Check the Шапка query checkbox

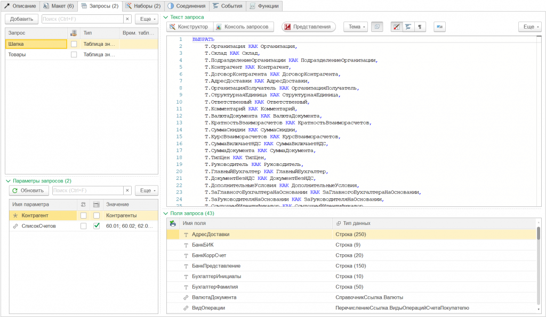coord(74,44)
